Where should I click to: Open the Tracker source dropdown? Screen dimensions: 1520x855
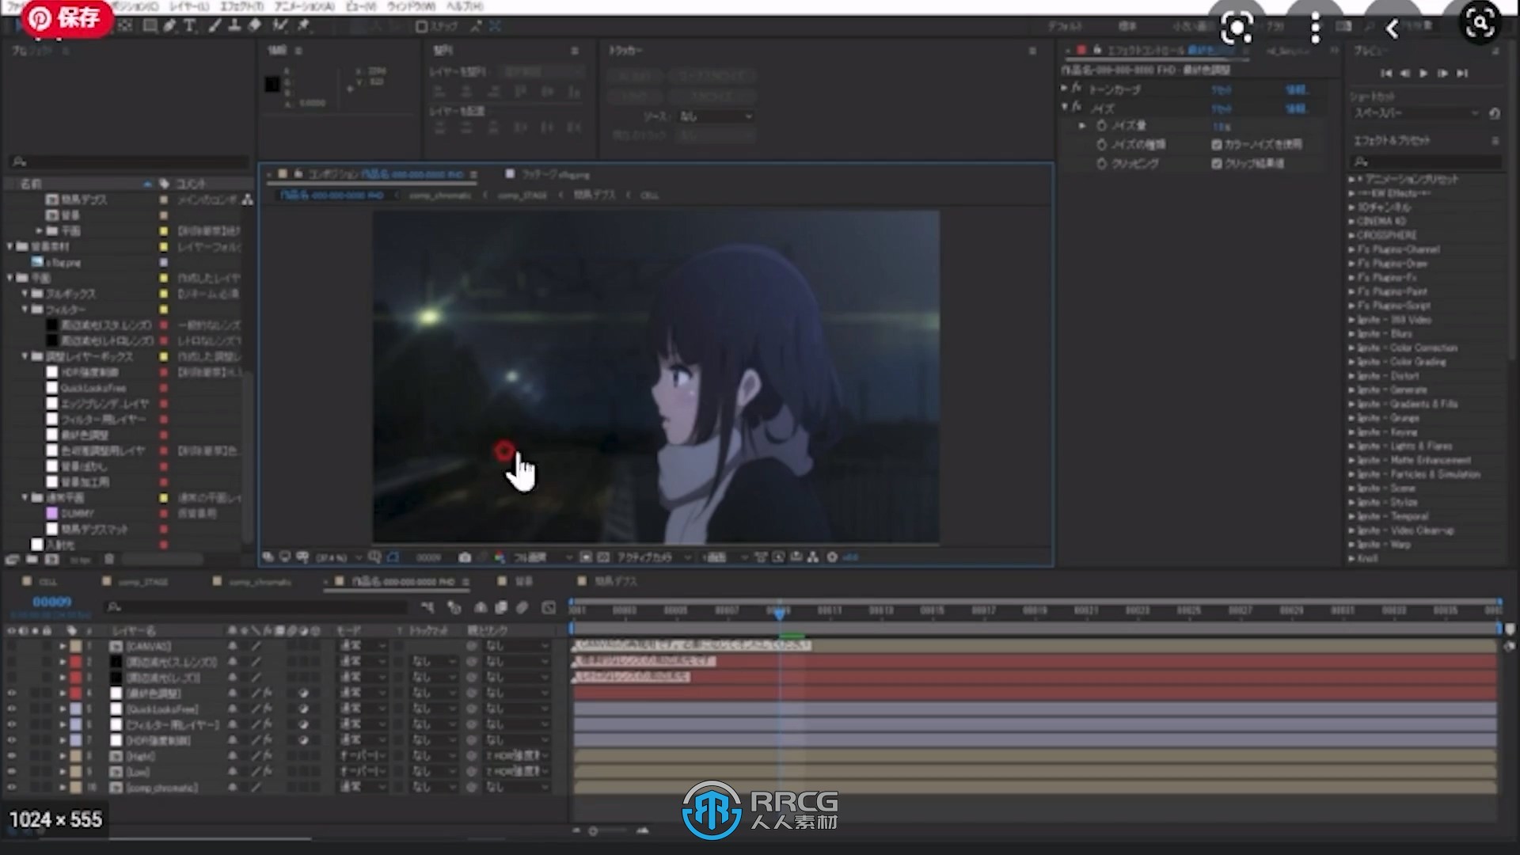[x=716, y=116]
